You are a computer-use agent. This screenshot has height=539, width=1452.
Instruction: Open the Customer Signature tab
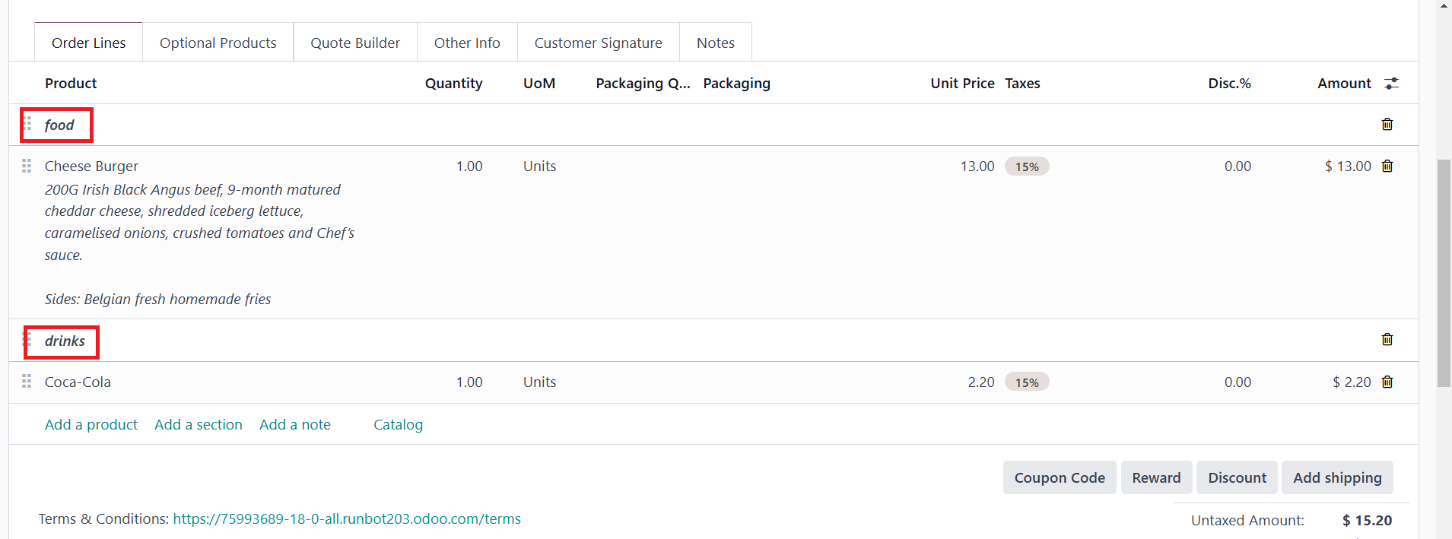[598, 43]
